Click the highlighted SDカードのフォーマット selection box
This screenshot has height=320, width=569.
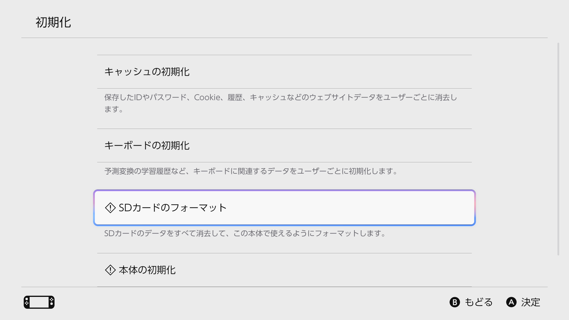(284, 208)
